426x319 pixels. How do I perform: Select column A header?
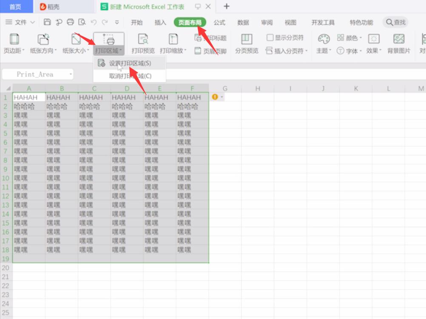click(29, 88)
